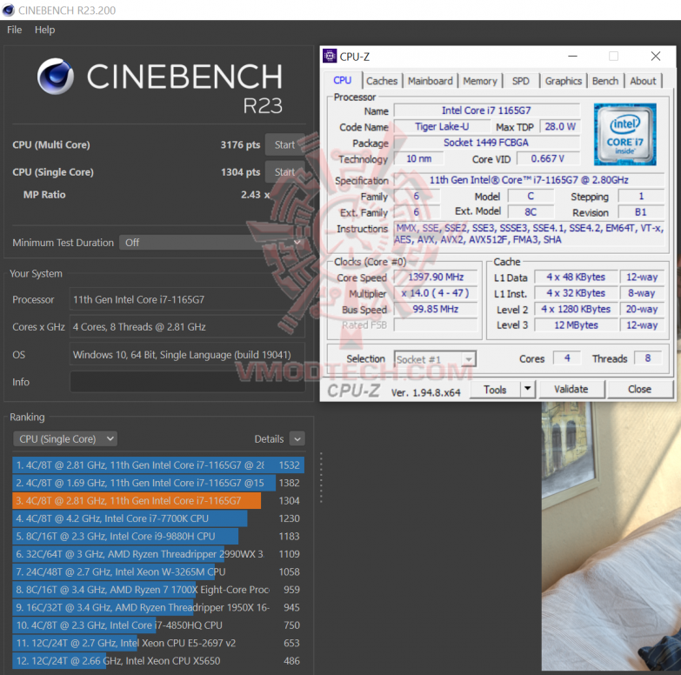Close the CPU-Z window
This screenshot has height=675, width=681.
coord(656,56)
